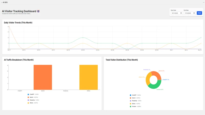Open the Start Date calendar picker icon
Screen dimensions: 205x115
point(181,13)
